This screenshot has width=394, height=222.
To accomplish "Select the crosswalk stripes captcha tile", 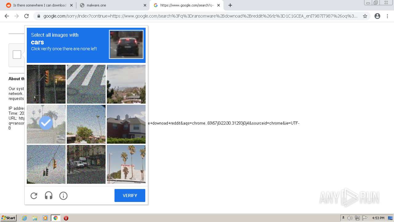I will (86, 84).
